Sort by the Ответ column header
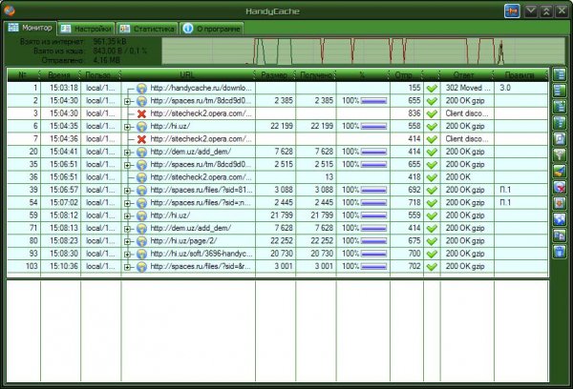The height and width of the screenshot is (389, 573). [x=467, y=74]
